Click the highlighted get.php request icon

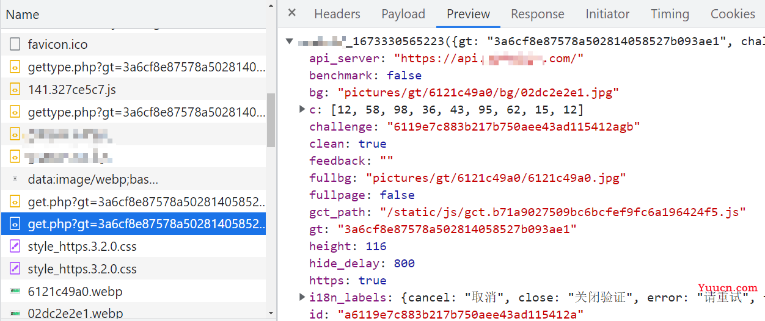coord(15,225)
